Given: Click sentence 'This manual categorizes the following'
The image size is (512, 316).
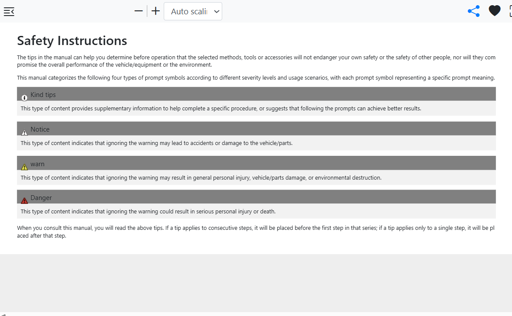Looking at the screenshot, I should point(256,77).
